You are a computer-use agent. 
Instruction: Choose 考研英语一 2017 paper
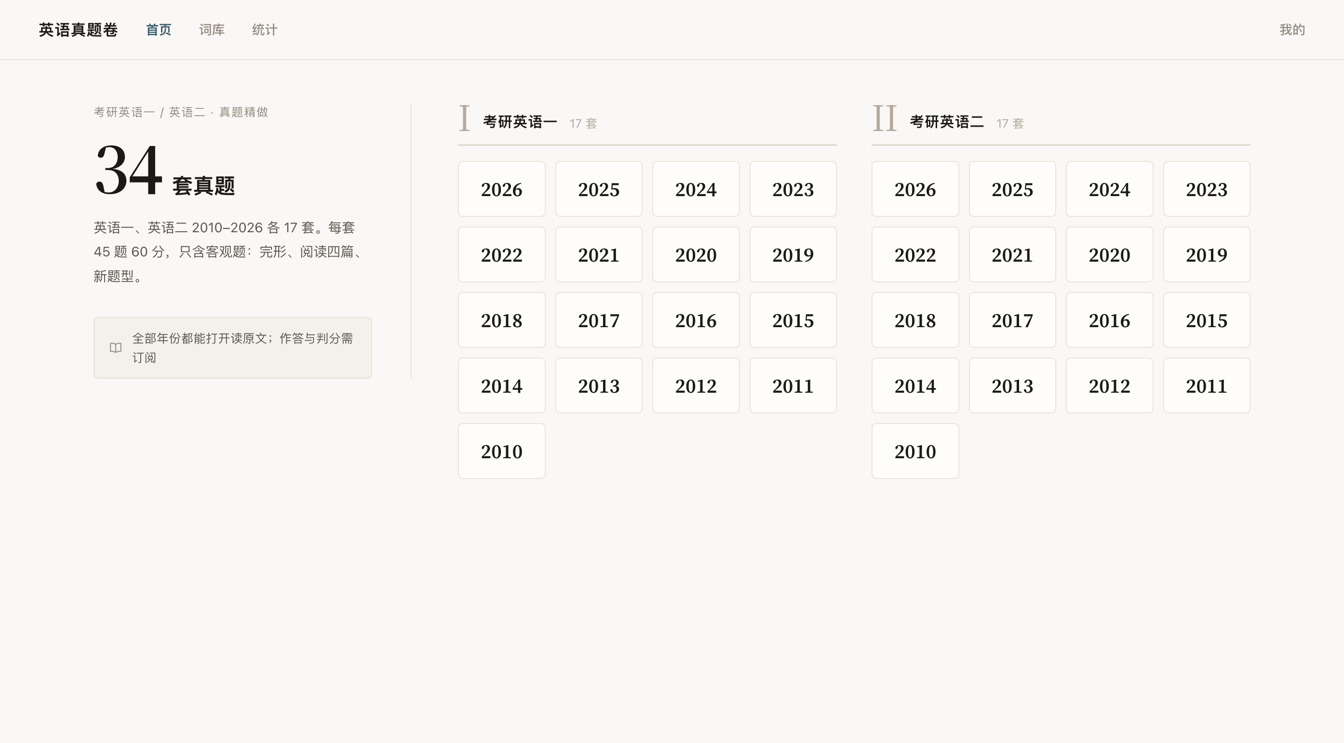pyautogui.click(x=598, y=319)
